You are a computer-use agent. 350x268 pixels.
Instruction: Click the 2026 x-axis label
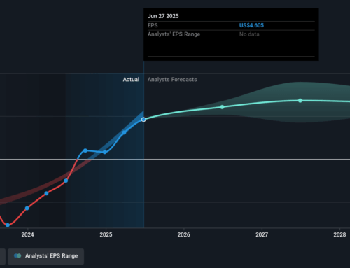[183, 234]
